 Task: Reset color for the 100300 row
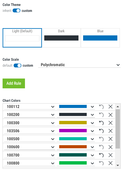pyautogui.click(x=101, y=123)
